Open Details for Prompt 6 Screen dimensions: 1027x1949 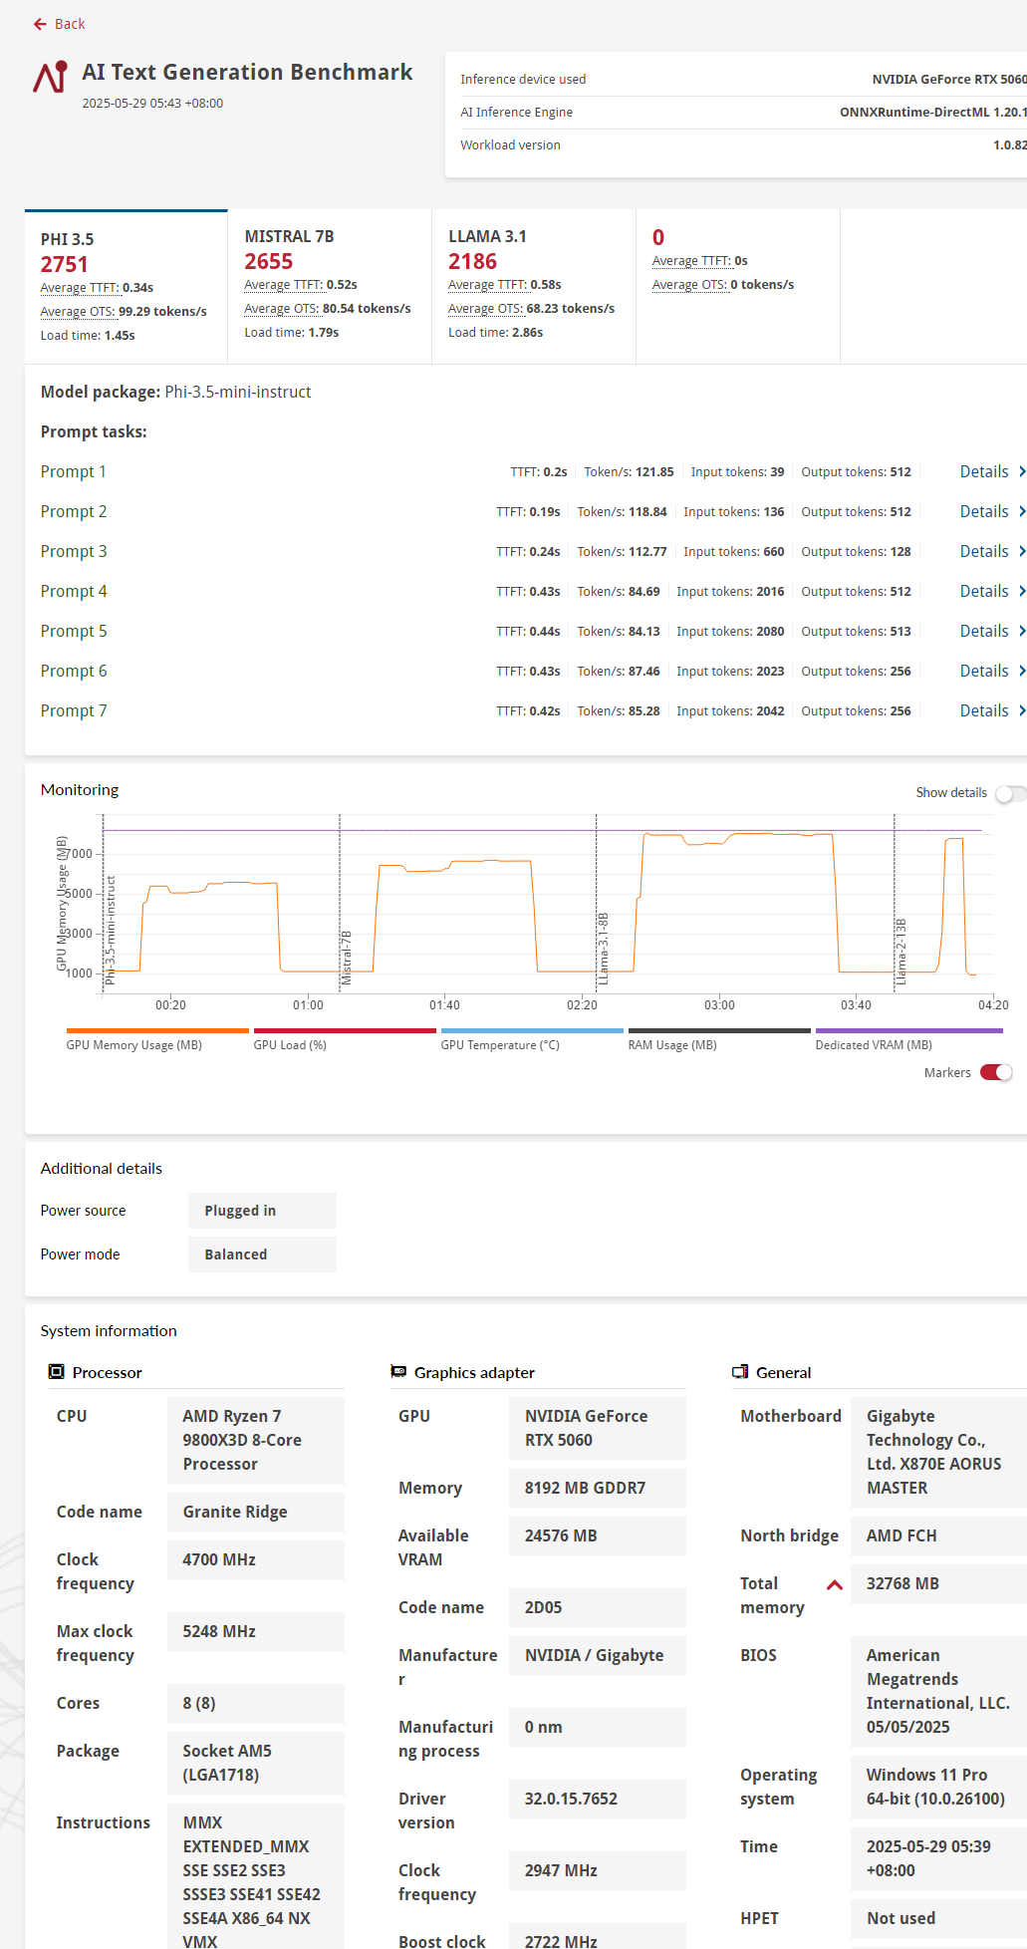pyautogui.click(x=992, y=671)
